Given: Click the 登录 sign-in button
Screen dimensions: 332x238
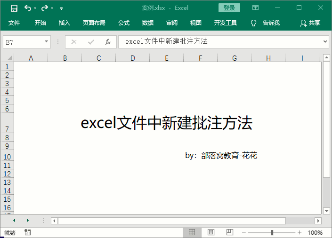Looking at the screenshot, I should (229, 8).
